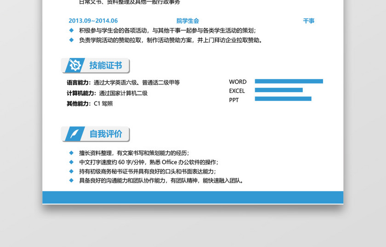Image resolution: width=386 pixels, height=247 pixels.
Task: Click the line starting 积极参与学生会的各项活动
Action: (167, 30)
